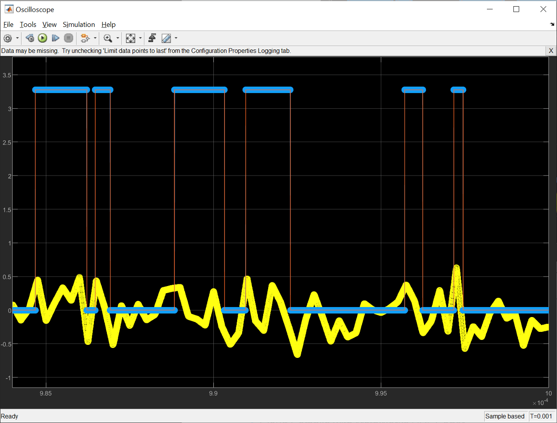Open Configuration Properties gear icon

(x=8, y=38)
